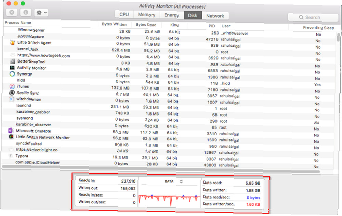Sort by Bytes Written column header
Viewport: 342px width, 216px height.
(x=114, y=24)
